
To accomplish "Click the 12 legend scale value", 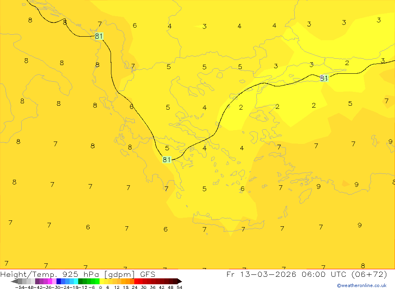I will coord(117,287).
